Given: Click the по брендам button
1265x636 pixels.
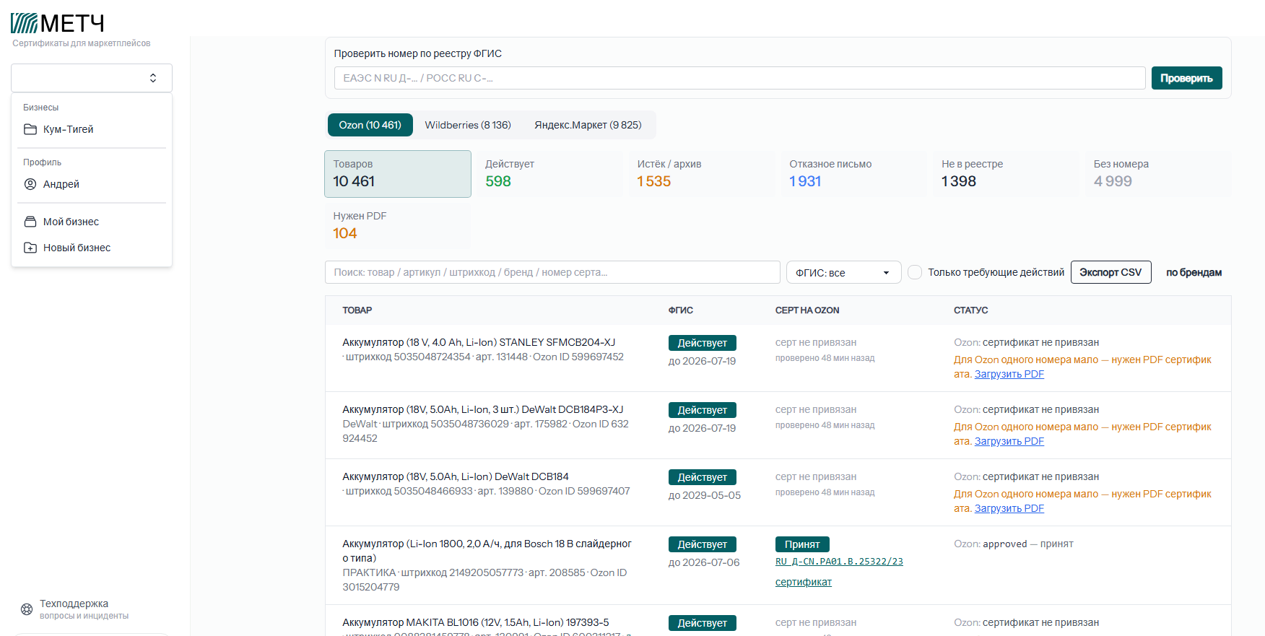Looking at the screenshot, I should [x=1194, y=272].
